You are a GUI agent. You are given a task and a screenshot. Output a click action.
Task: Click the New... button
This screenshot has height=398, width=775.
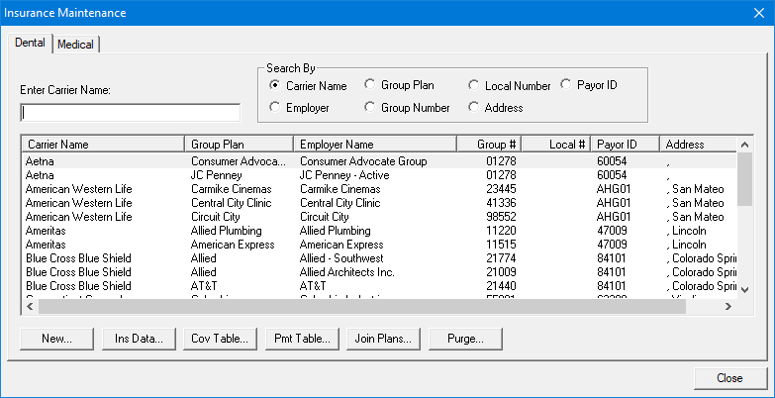point(56,339)
